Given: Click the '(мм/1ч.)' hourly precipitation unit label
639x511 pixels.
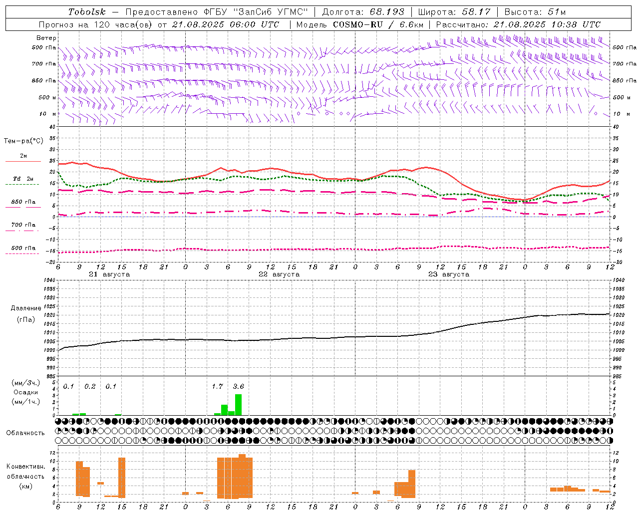Looking at the screenshot, I should pos(25,402).
